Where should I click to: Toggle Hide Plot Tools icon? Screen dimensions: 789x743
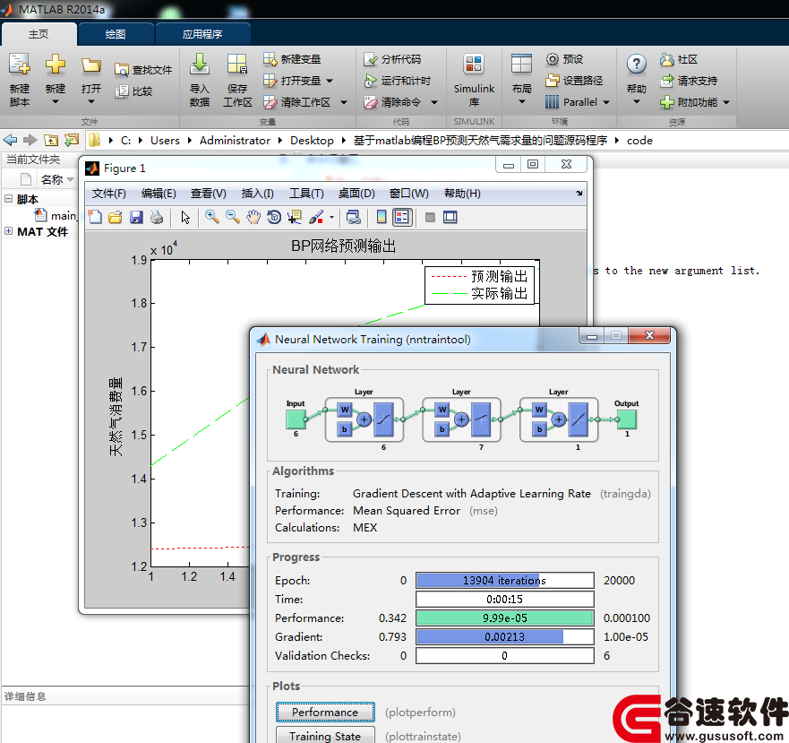tap(430, 217)
